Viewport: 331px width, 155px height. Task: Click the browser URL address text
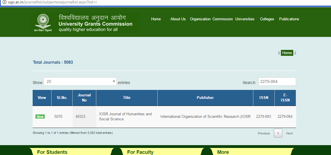tap(52, 2)
